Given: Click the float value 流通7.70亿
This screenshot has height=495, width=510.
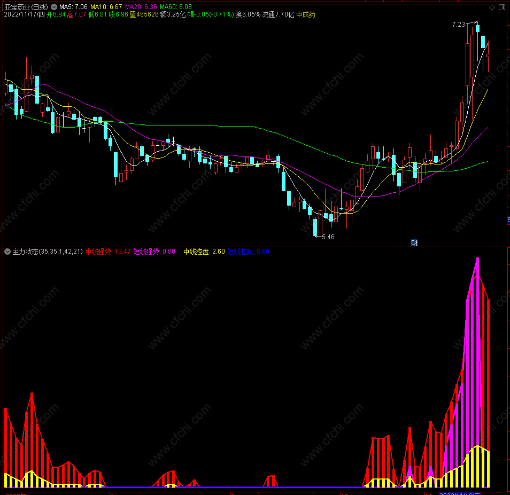Looking at the screenshot, I should tap(278, 14).
